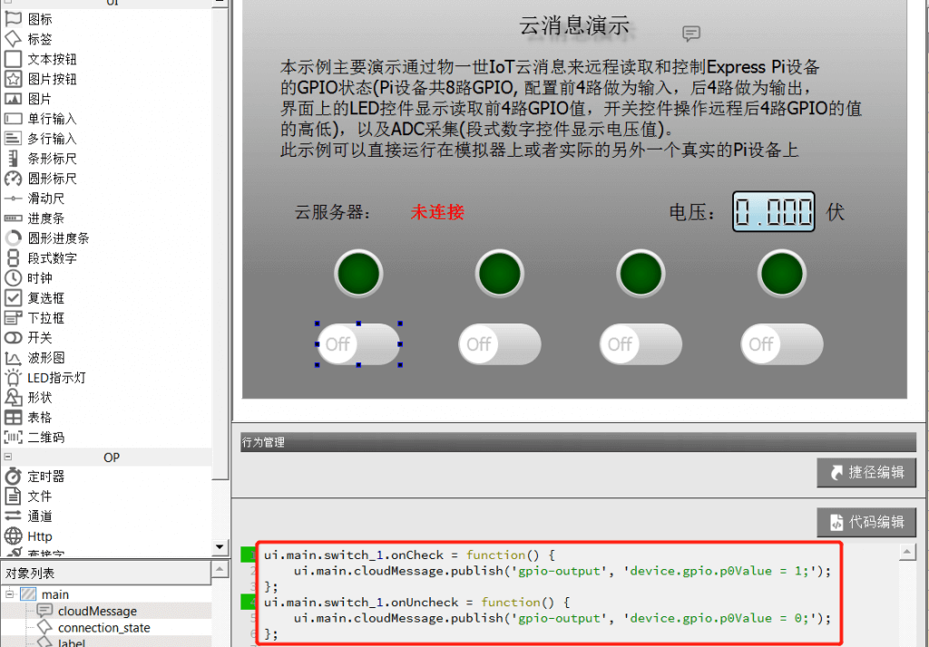Click the 0.000 voltage segment display
The height and width of the screenshot is (647, 929).
coord(773,211)
